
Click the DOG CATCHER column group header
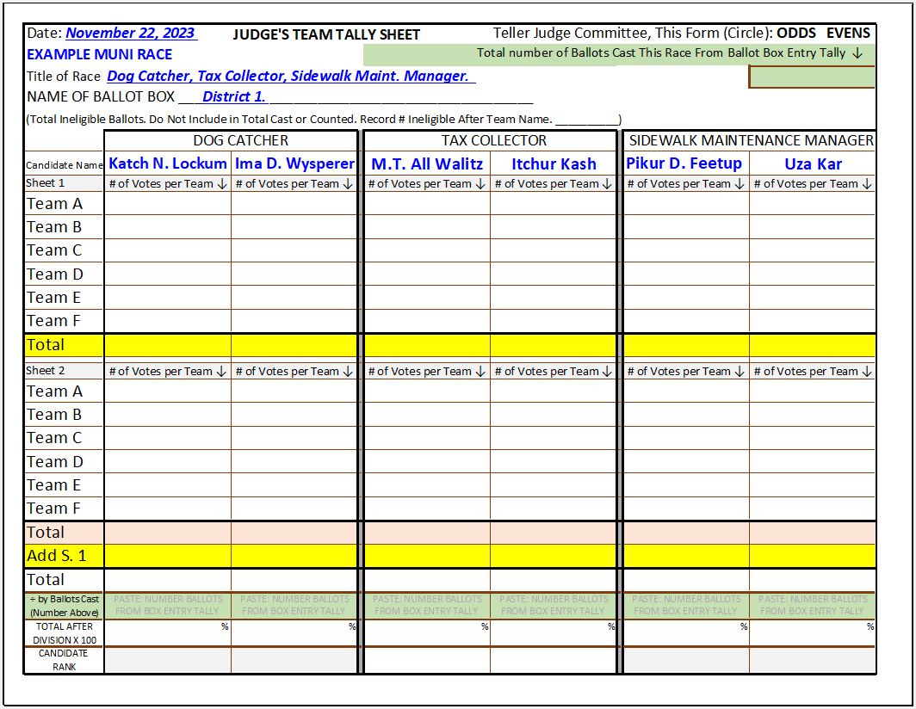click(x=240, y=140)
